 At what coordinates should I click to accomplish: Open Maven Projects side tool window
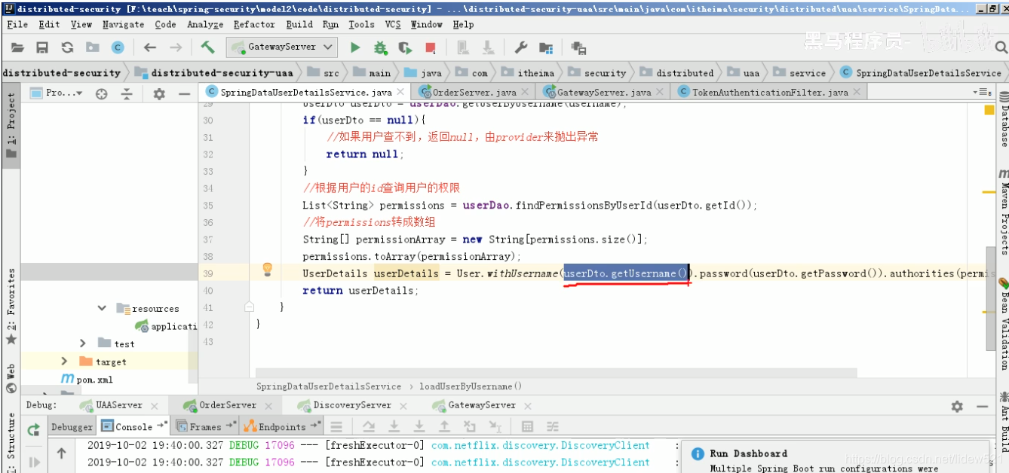(x=1004, y=213)
